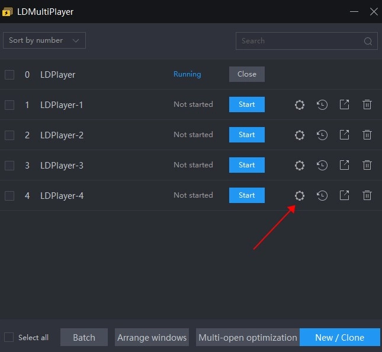Screen dimensions: 382x352
Task: Delete the LDPlayer-4 instance
Action: pyautogui.click(x=367, y=195)
